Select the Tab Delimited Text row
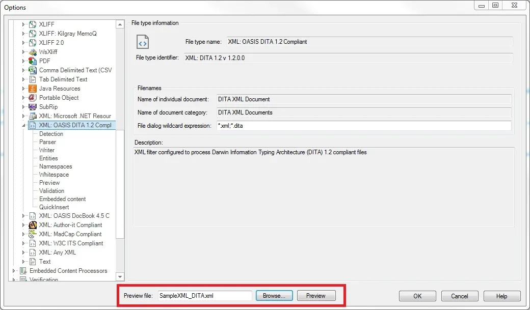This screenshot has height=310, width=530. tap(63, 79)
